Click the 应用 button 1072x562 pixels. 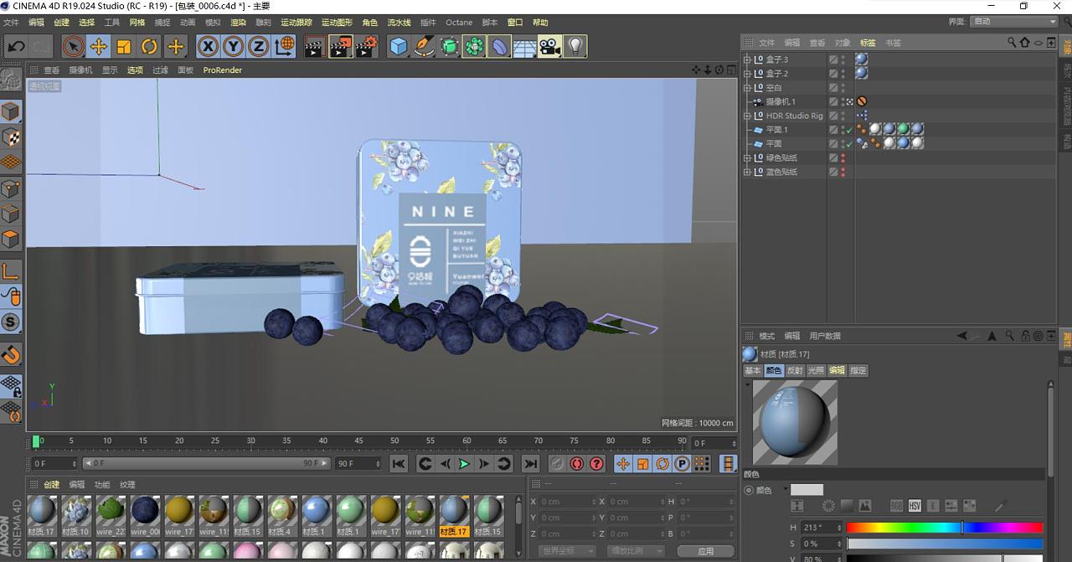705,551
